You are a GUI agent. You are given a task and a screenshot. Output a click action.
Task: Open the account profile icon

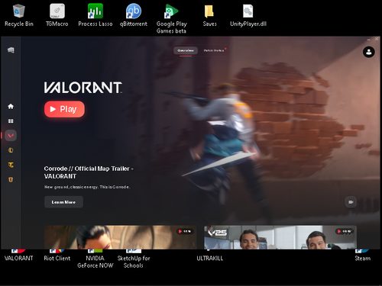pos(368,52)
